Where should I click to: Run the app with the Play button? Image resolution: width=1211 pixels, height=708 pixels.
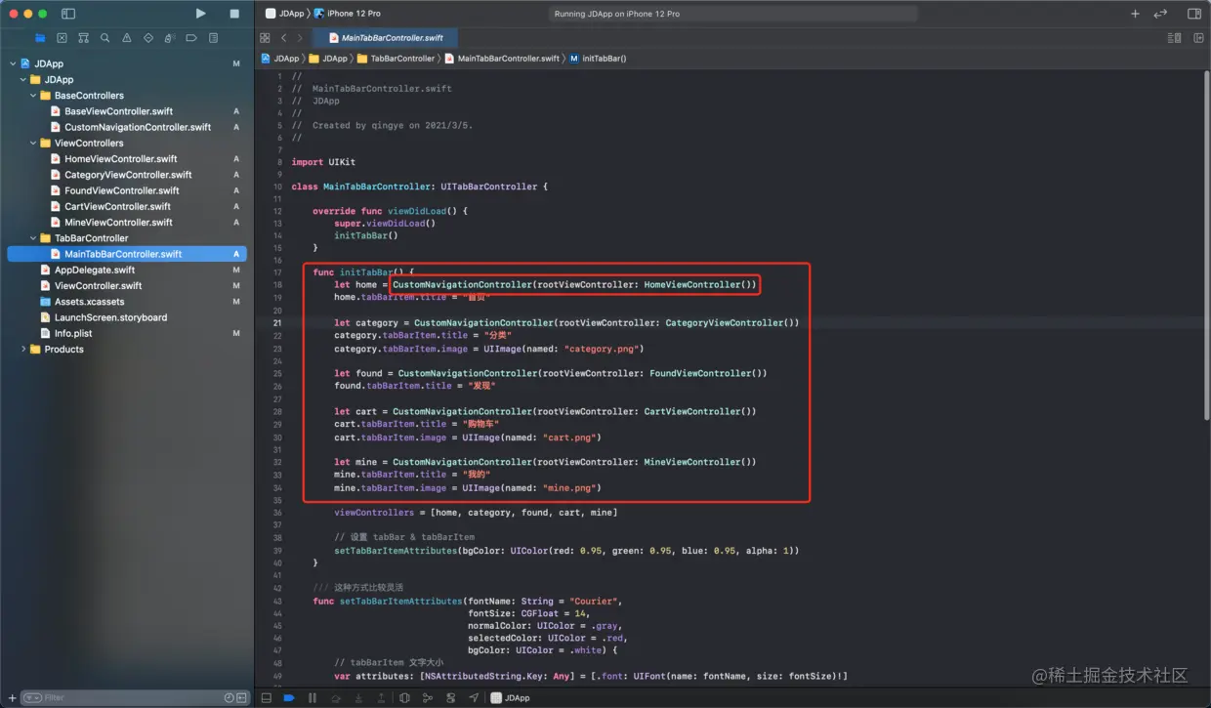(200, 14)
